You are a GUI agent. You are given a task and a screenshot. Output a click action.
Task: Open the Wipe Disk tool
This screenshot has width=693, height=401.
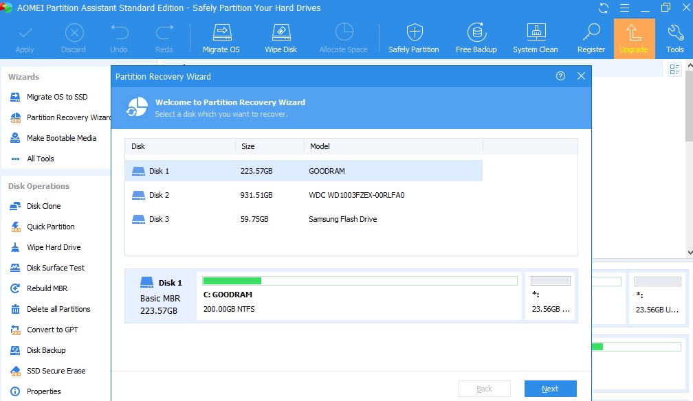point(280,38)
